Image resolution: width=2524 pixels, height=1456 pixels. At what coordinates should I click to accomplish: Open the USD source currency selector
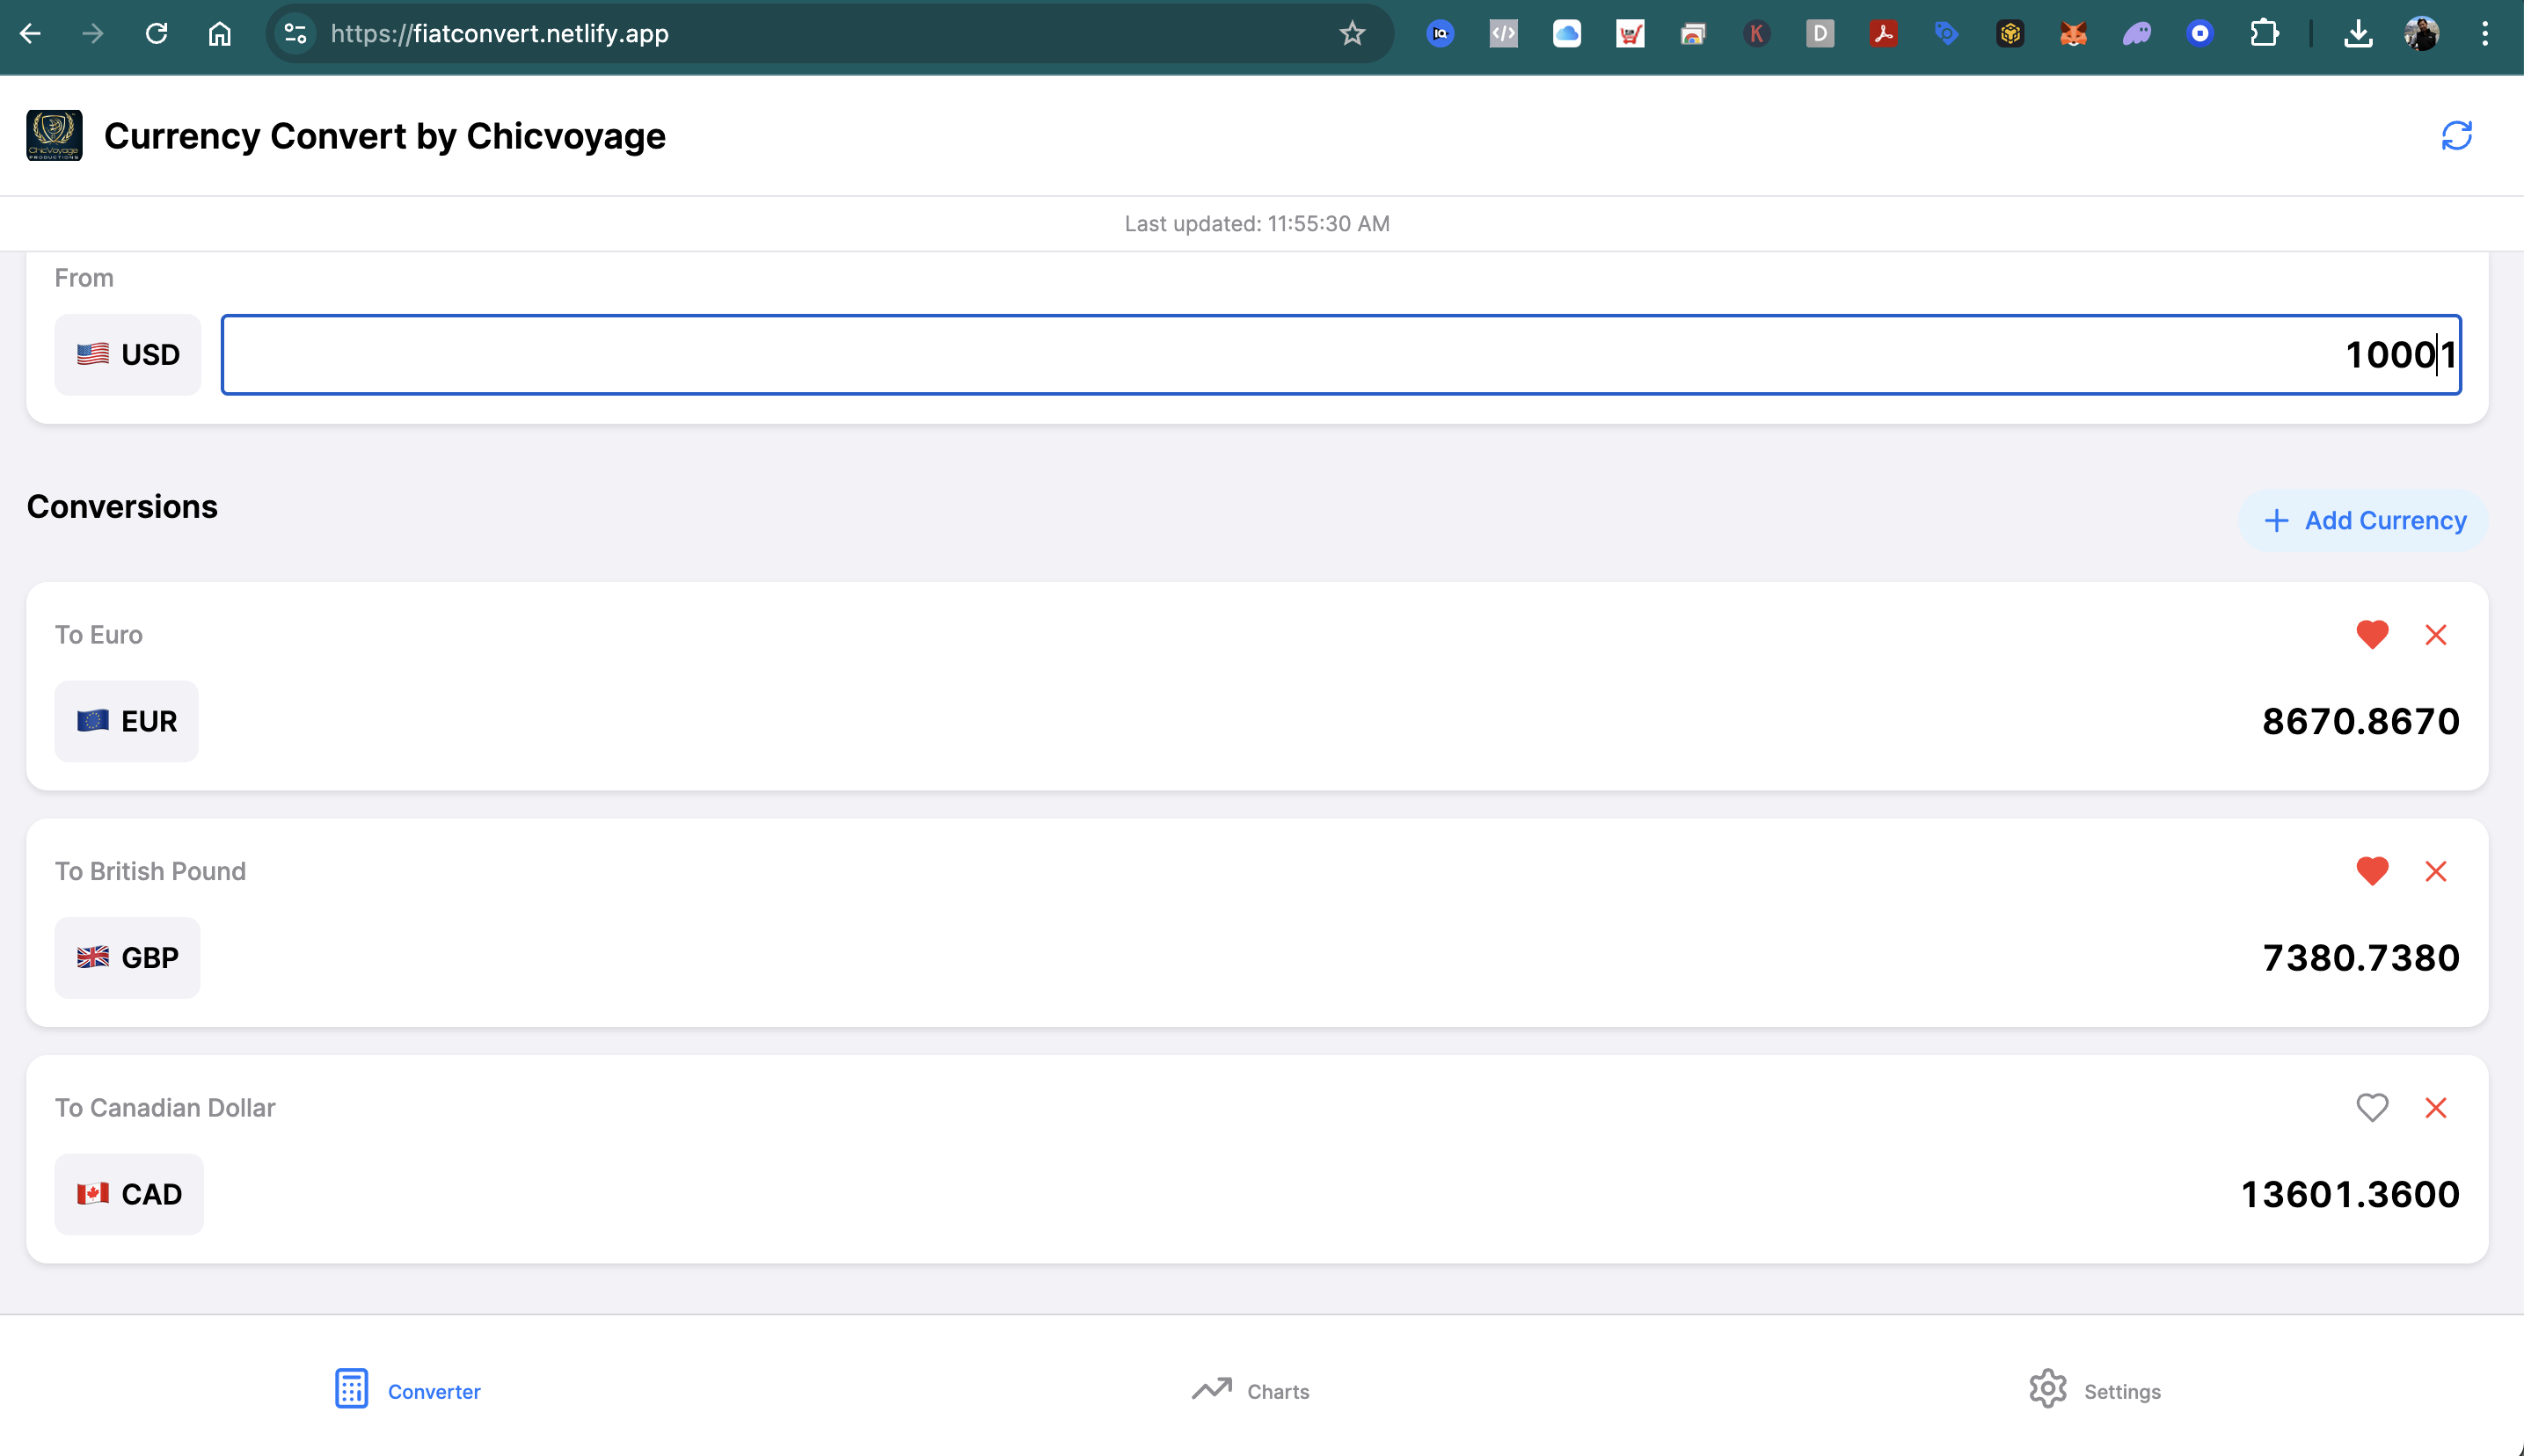coord(128,355)
